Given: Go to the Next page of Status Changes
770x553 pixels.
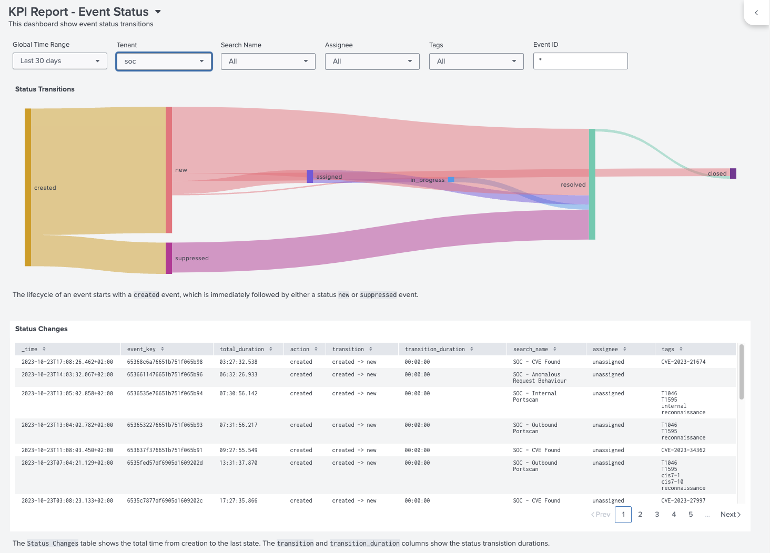Looking at the screenshot, I should (730, 514).
